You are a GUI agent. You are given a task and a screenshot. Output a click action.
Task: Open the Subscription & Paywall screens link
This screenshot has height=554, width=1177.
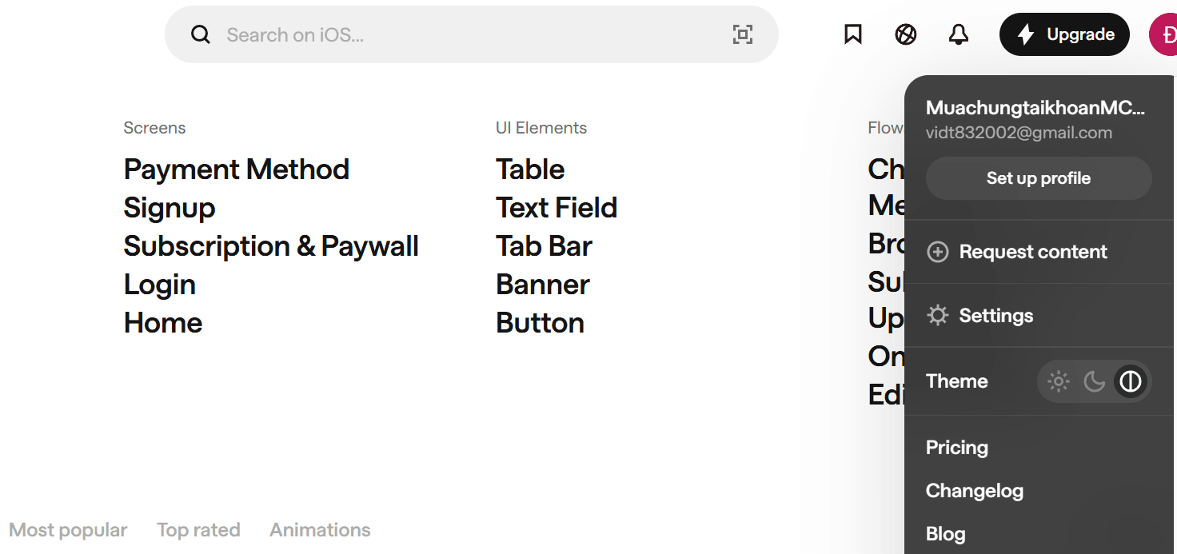click(x=271, y=246)
